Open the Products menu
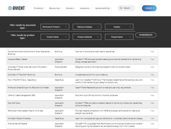The height and width of the screenshot is (129, 171). (x=40, y=8)
